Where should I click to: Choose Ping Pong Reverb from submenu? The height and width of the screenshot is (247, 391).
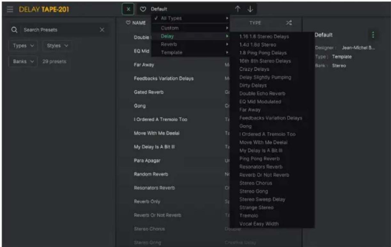point(260,158)
